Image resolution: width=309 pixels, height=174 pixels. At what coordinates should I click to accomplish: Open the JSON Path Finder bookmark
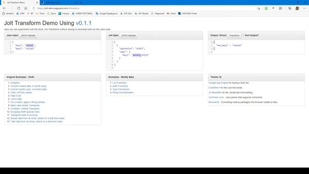pos(188,14)
